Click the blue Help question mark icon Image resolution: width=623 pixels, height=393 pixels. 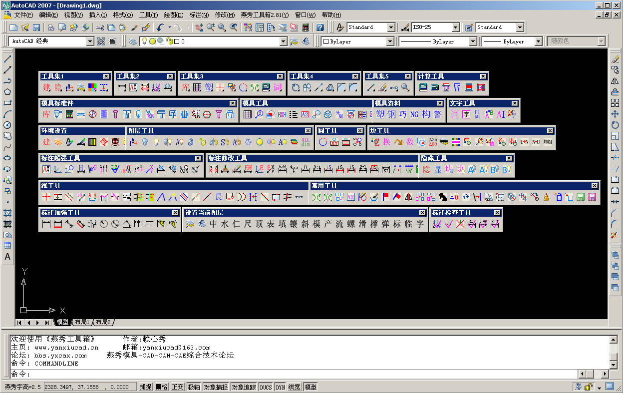(320, 27)
